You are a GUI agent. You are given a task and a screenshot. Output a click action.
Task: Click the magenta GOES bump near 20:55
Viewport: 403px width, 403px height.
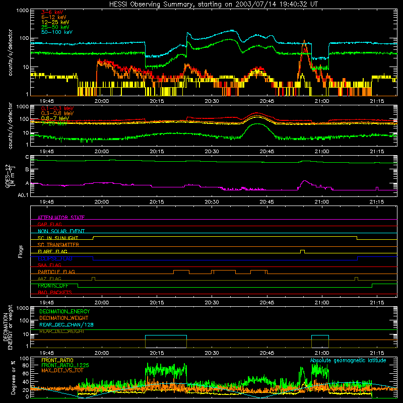[305, 182]
